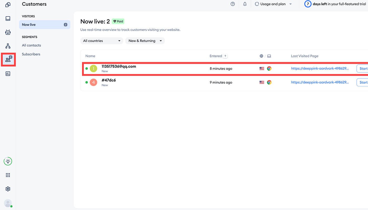Viewport: 368px width, 210px height.
Task: Open the notifications bell icon
Action: (245, 4)
